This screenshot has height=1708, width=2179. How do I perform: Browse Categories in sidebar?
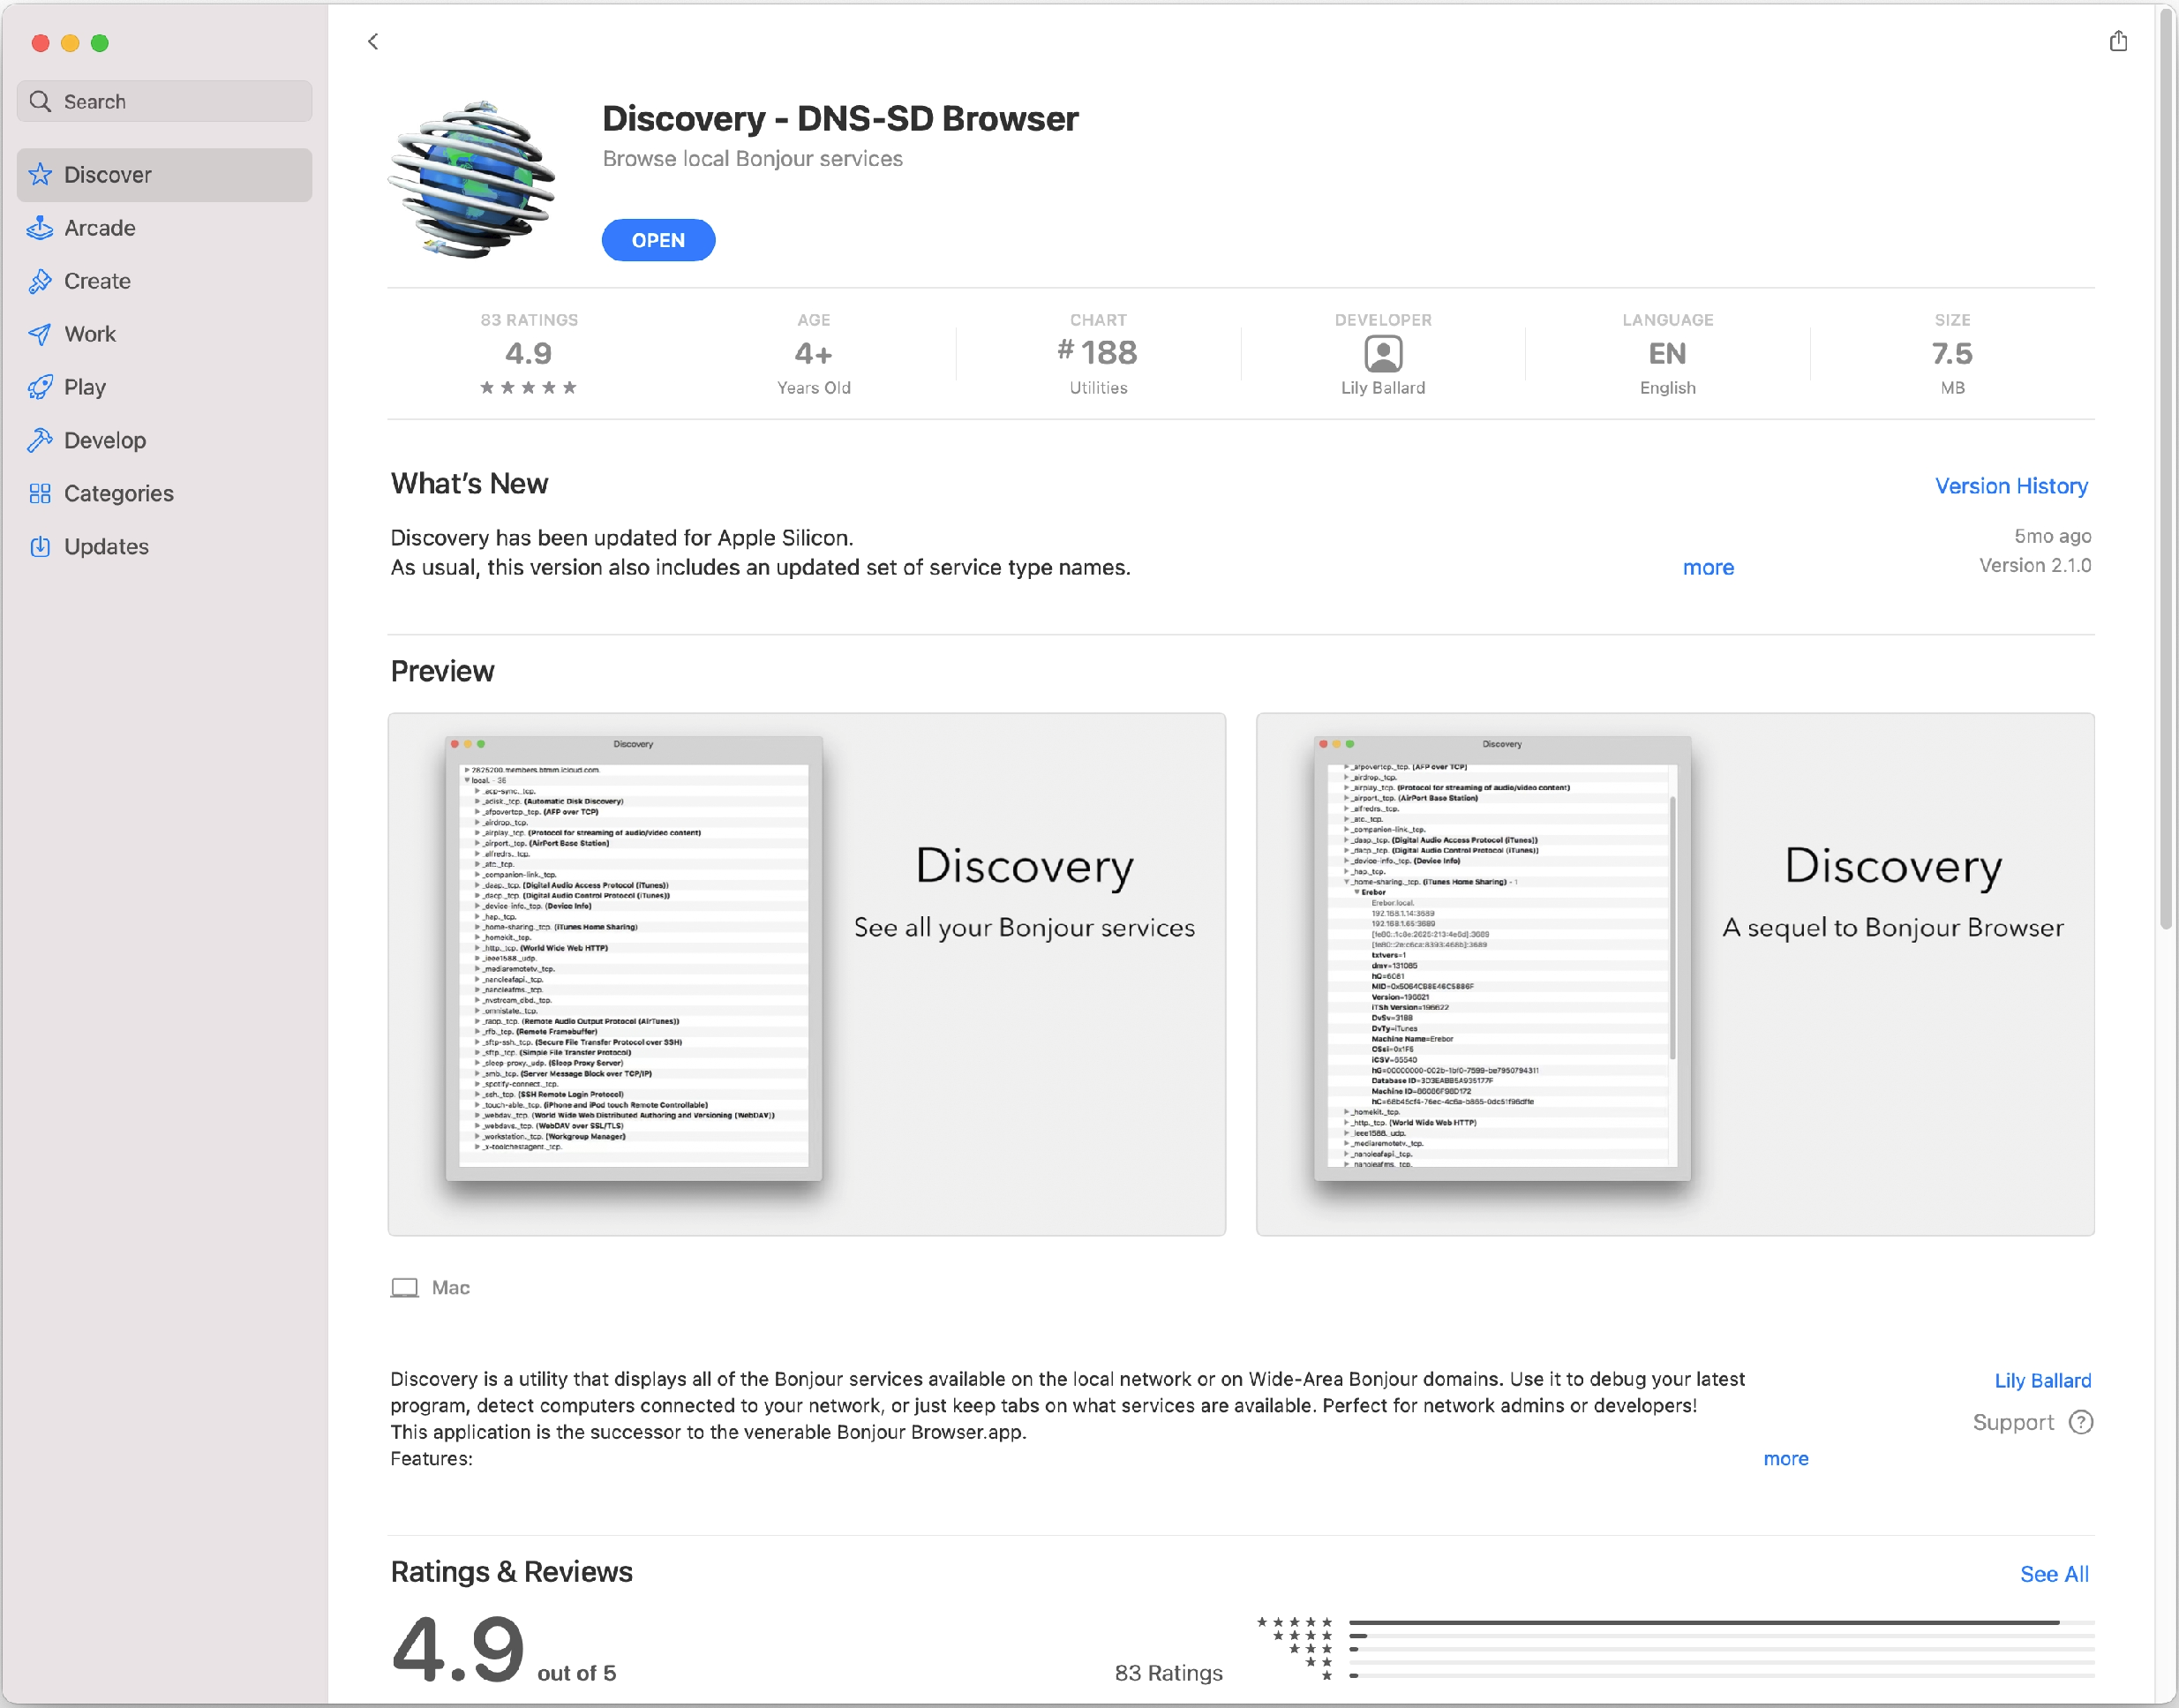point(164,493)
